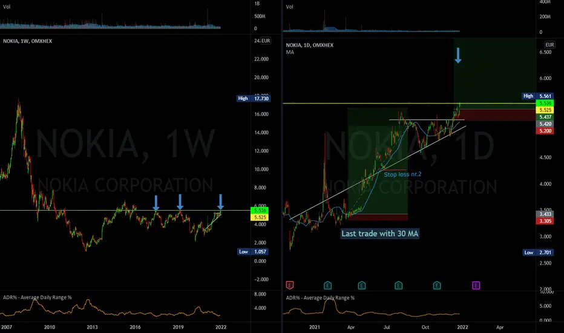Click the 6.500 value on daily price axis
This screenshot has height=333, width=564.
545,52
